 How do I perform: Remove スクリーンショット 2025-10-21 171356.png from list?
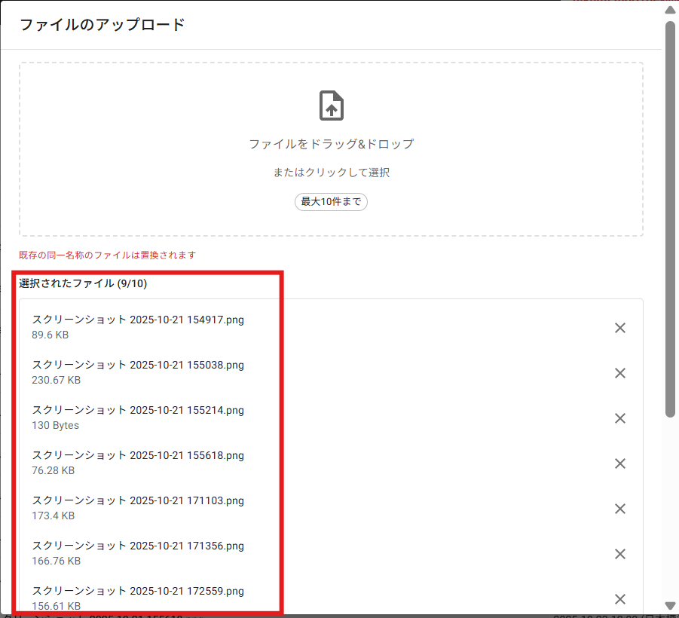(620, 554)
